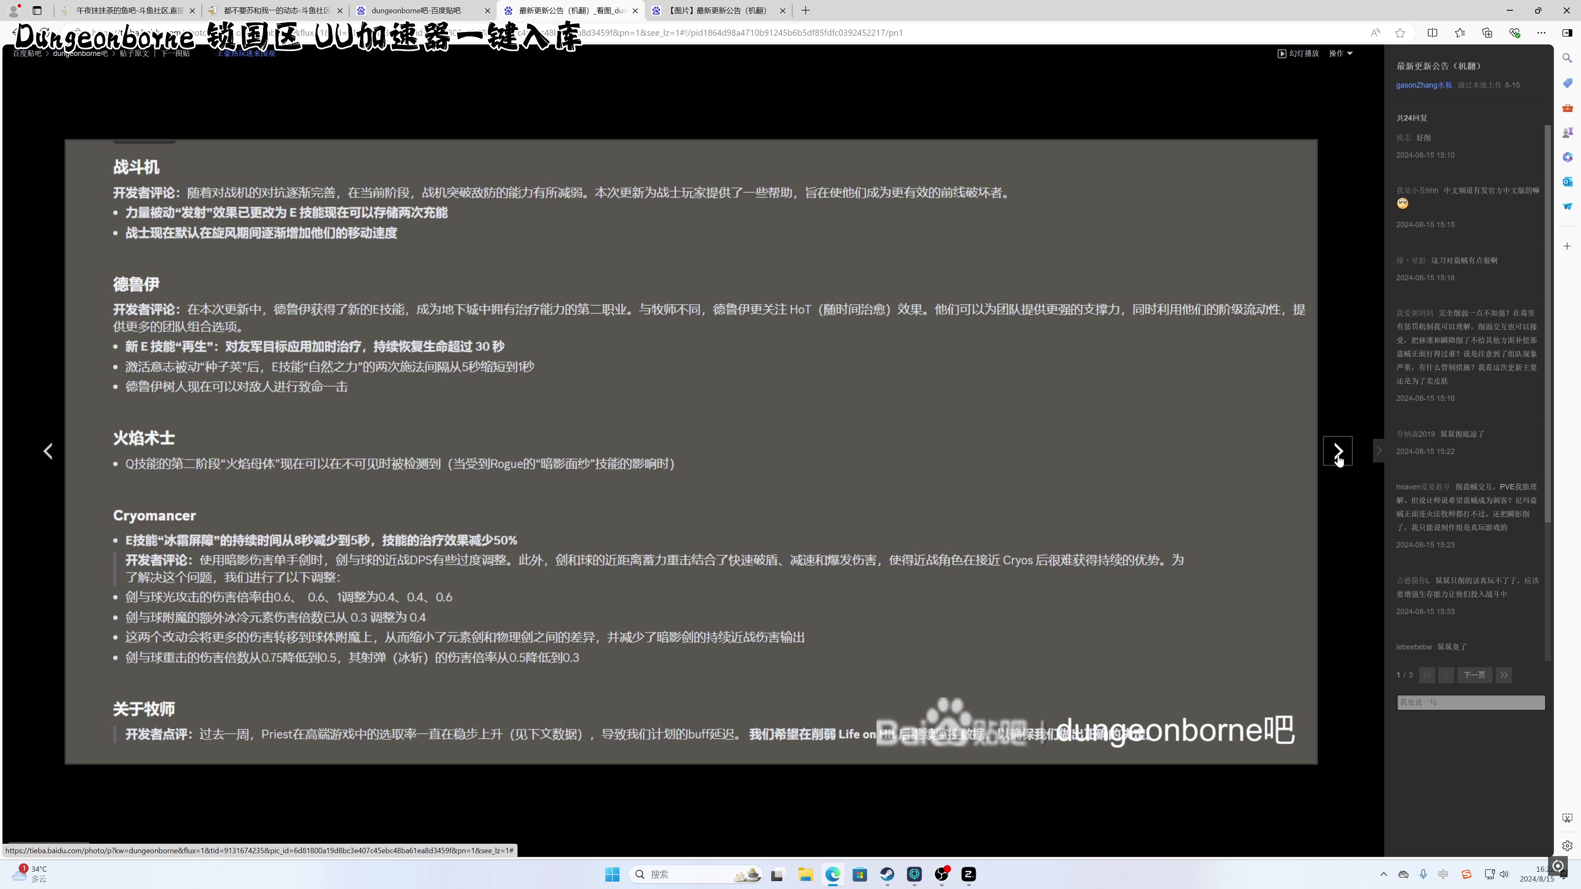Add an app to sidebar (plus)
The width and height of the screenshot is (1581, 889).
point(1567,246)
